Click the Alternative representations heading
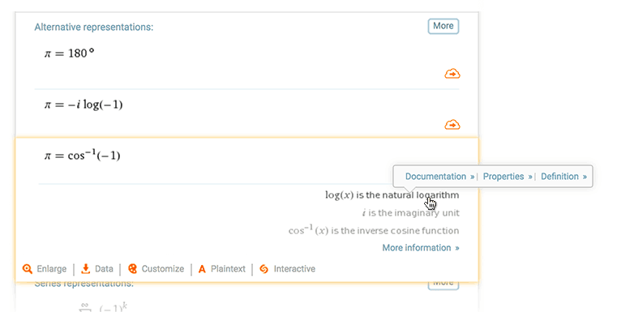617x312 pixels. 94,27
